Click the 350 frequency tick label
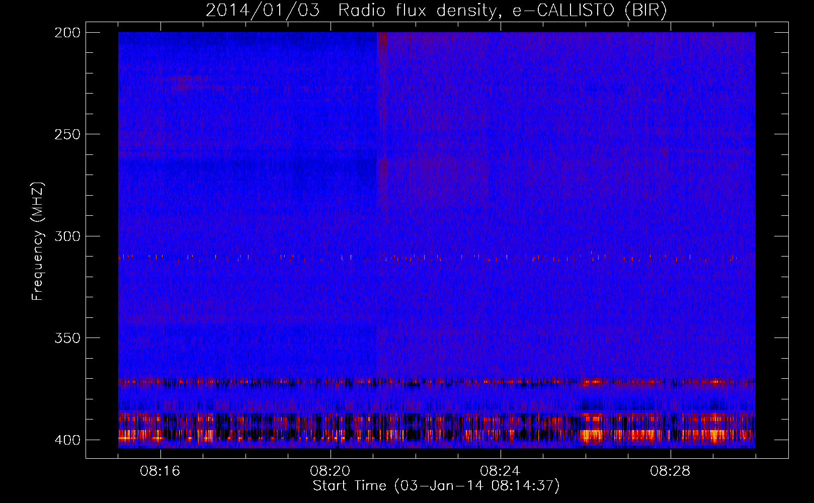Image resolution: width=814 pixels, height=503 pixels. tap(67, 338)
